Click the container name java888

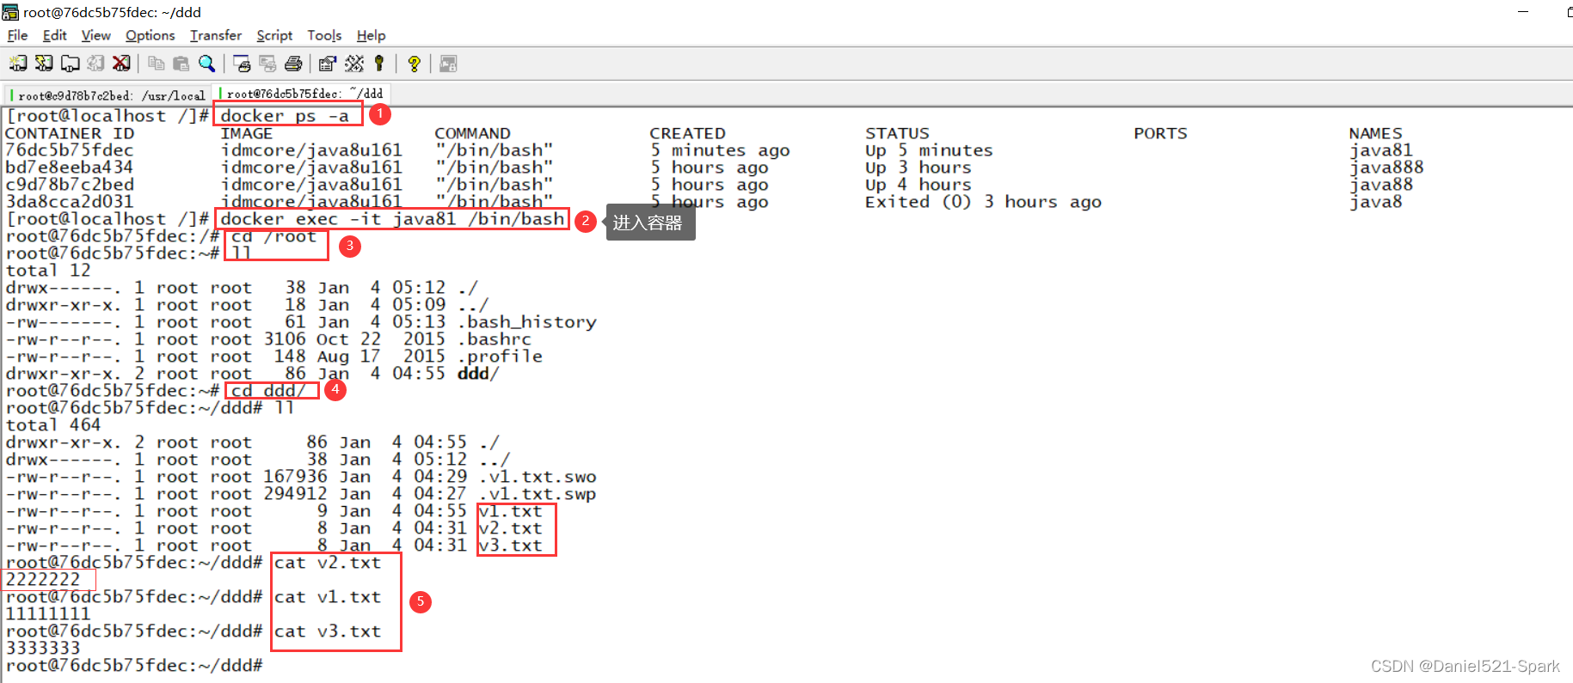coord(1386,168)
